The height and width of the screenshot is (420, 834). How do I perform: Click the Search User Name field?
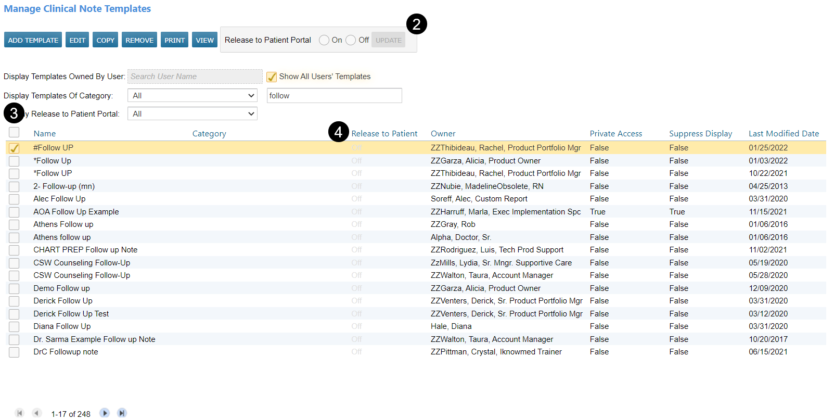[x=195, y=77]
